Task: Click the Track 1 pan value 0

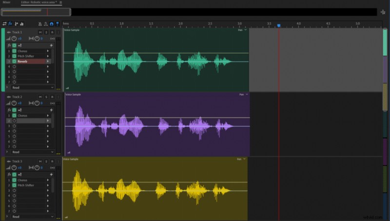Action: (x=41, y=39)
